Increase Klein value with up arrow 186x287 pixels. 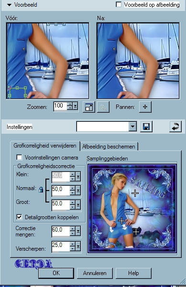[73, 174]
